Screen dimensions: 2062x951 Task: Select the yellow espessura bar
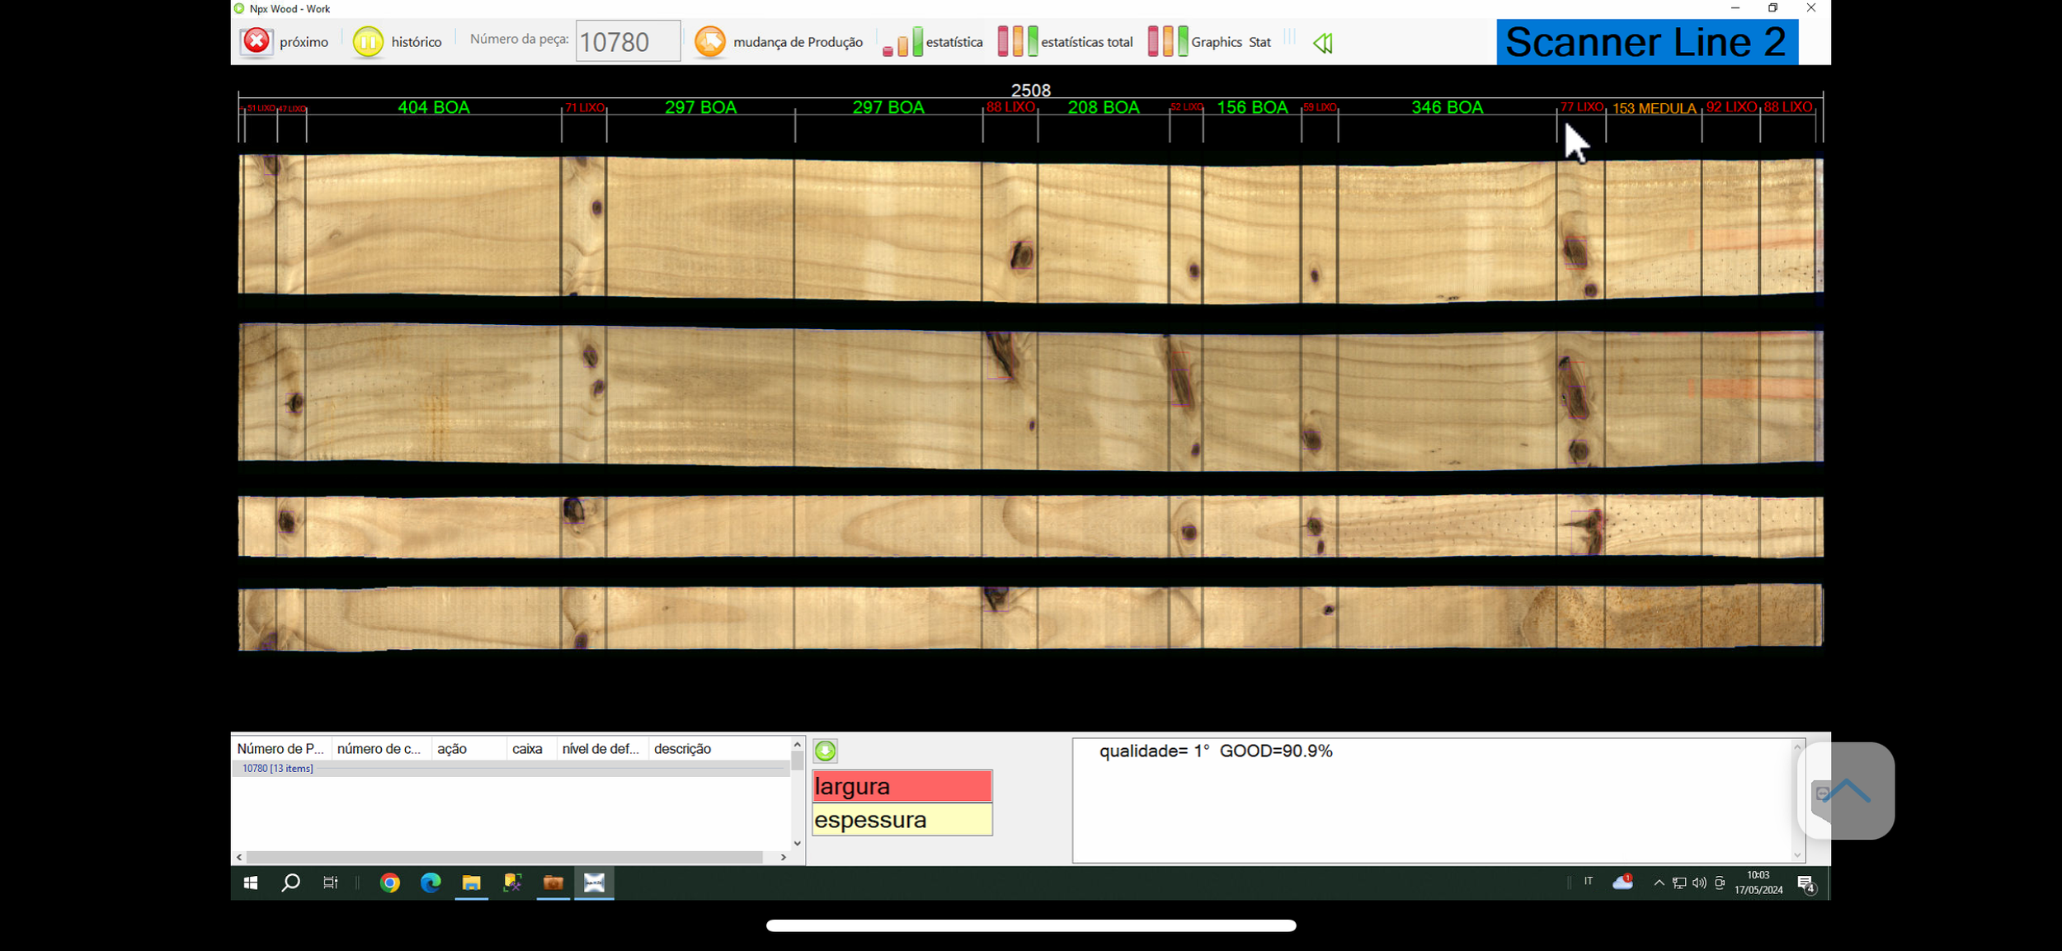click(902, 820)
